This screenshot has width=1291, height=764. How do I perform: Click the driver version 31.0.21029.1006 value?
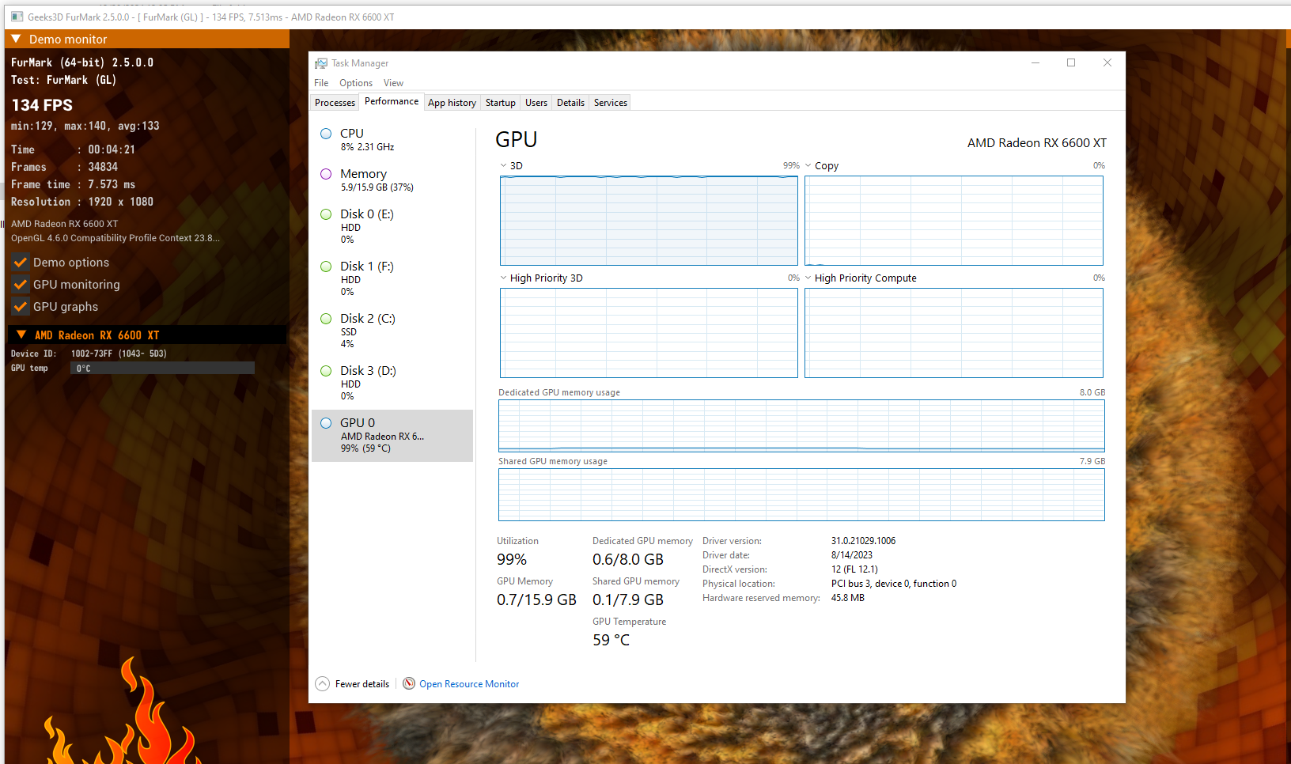click(863, 541)
